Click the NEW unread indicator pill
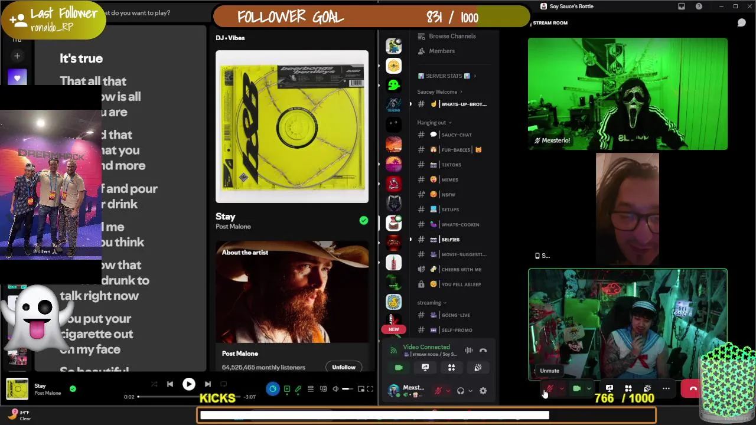756x425 pixels. point(393,329)
